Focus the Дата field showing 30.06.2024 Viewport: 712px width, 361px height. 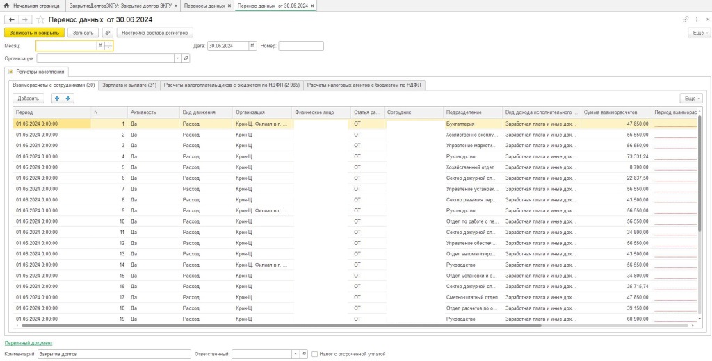pyautogui.click(x=228, y=46)
